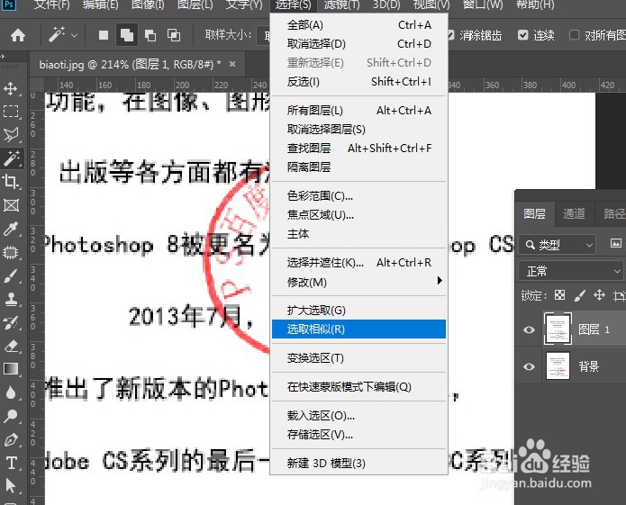Select the Move tool
This screenshot has height=505, width=626.
point(11,88)
